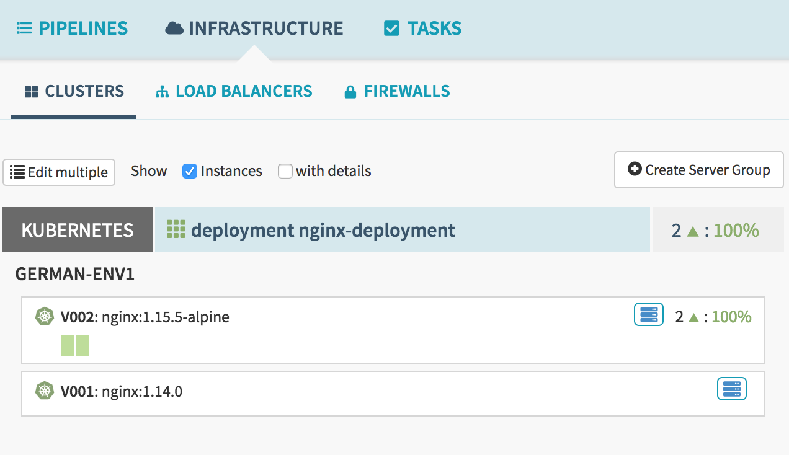Collapse the deployment nginx-deployment cluster header

pyautogui.click(x=323, y=230)
